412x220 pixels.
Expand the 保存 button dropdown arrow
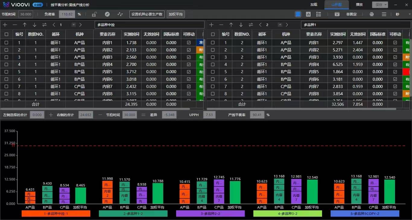click(x=385, y=5)
